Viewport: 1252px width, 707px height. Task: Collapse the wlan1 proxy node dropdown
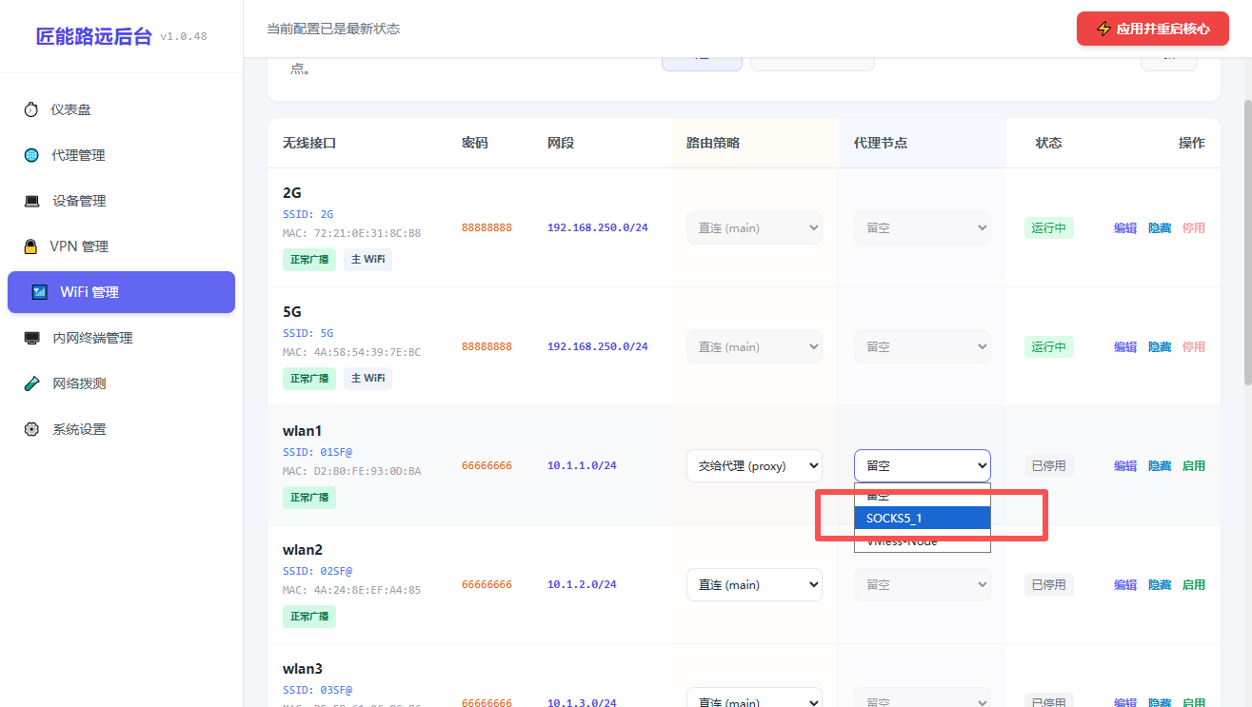(922, 465)
